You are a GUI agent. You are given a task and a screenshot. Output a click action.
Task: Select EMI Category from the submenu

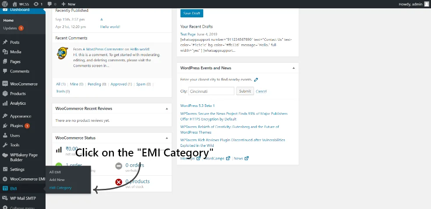pos(60,188)
